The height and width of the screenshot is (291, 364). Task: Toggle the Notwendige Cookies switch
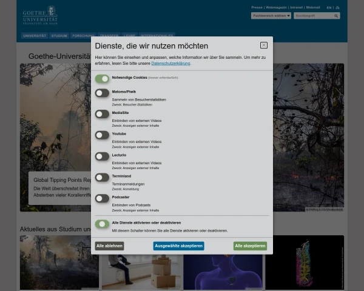tap(102, 79)
